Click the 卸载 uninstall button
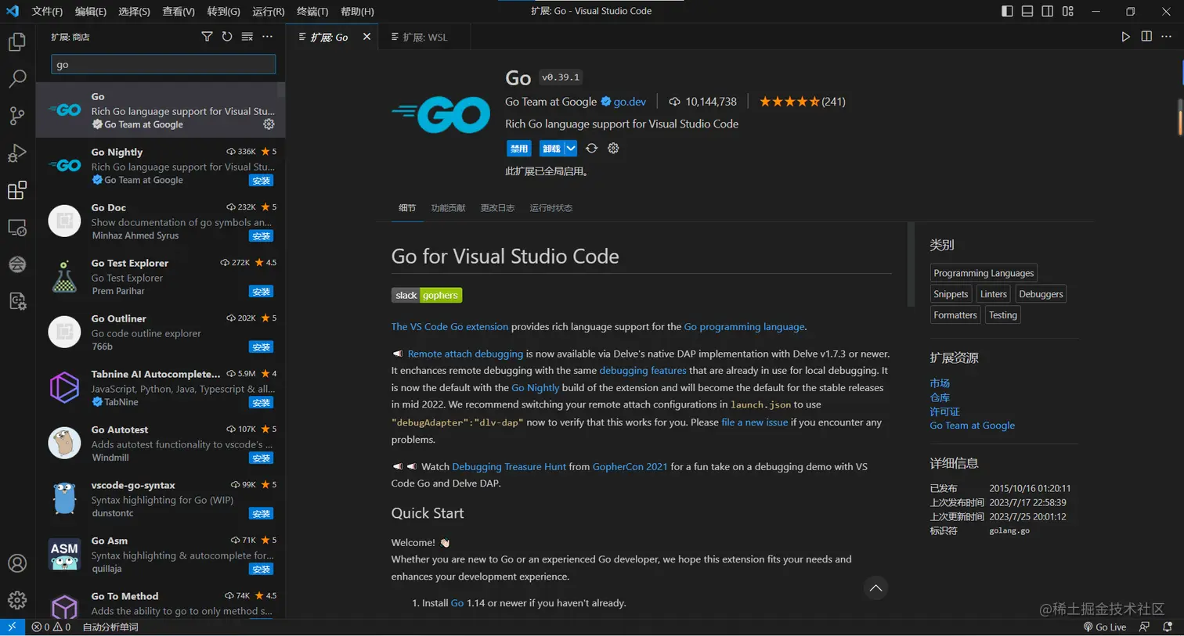This screenshot has width=1184, height=636. pos(552,148)
